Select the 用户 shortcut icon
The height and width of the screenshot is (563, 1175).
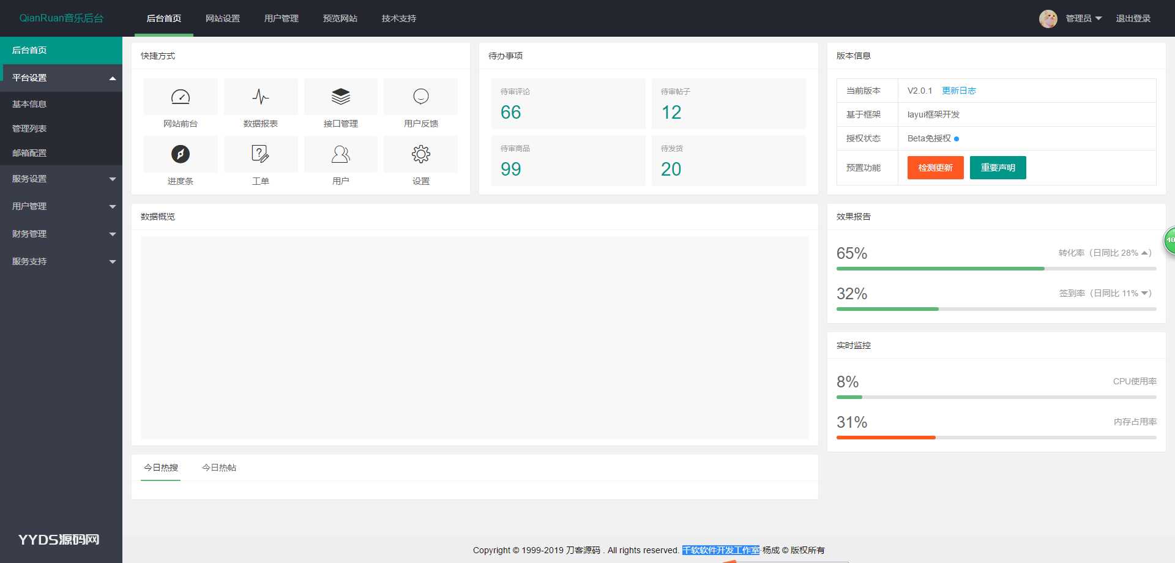coord(341,154)
